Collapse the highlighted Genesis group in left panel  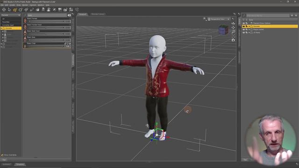point(1,28)
